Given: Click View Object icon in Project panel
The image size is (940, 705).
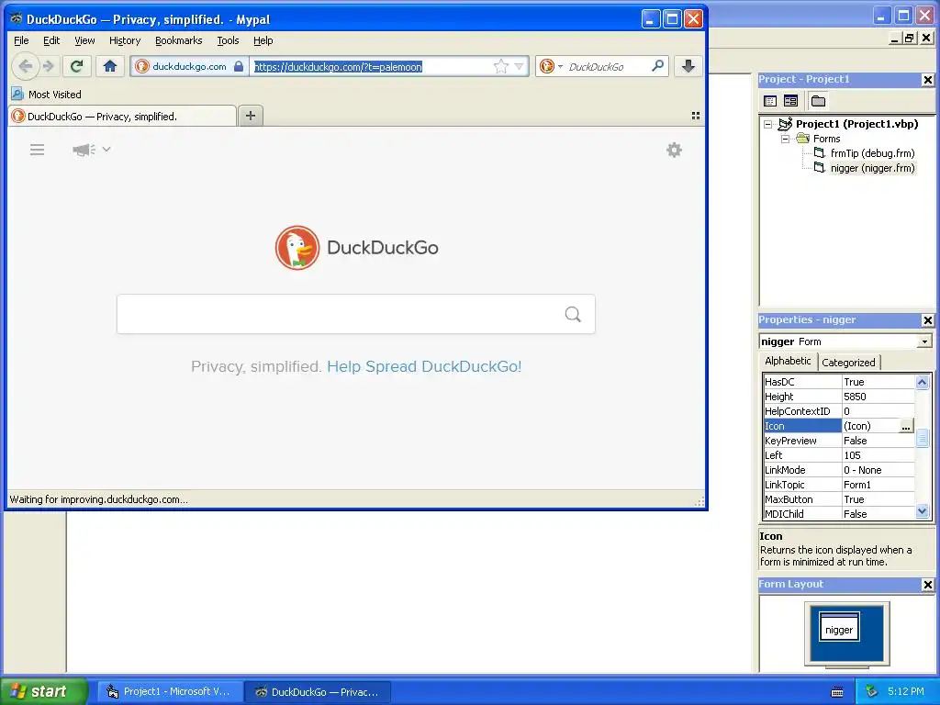Looking at the screenshot, I should click(x=790, y=101).
